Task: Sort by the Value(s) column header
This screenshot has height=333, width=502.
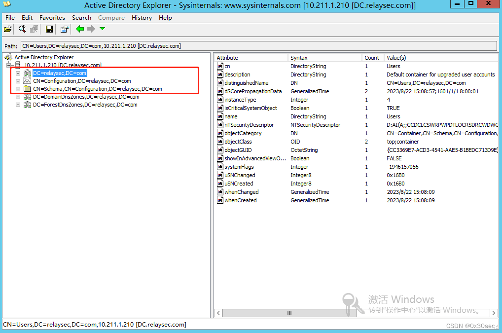Action: (441, 58)
